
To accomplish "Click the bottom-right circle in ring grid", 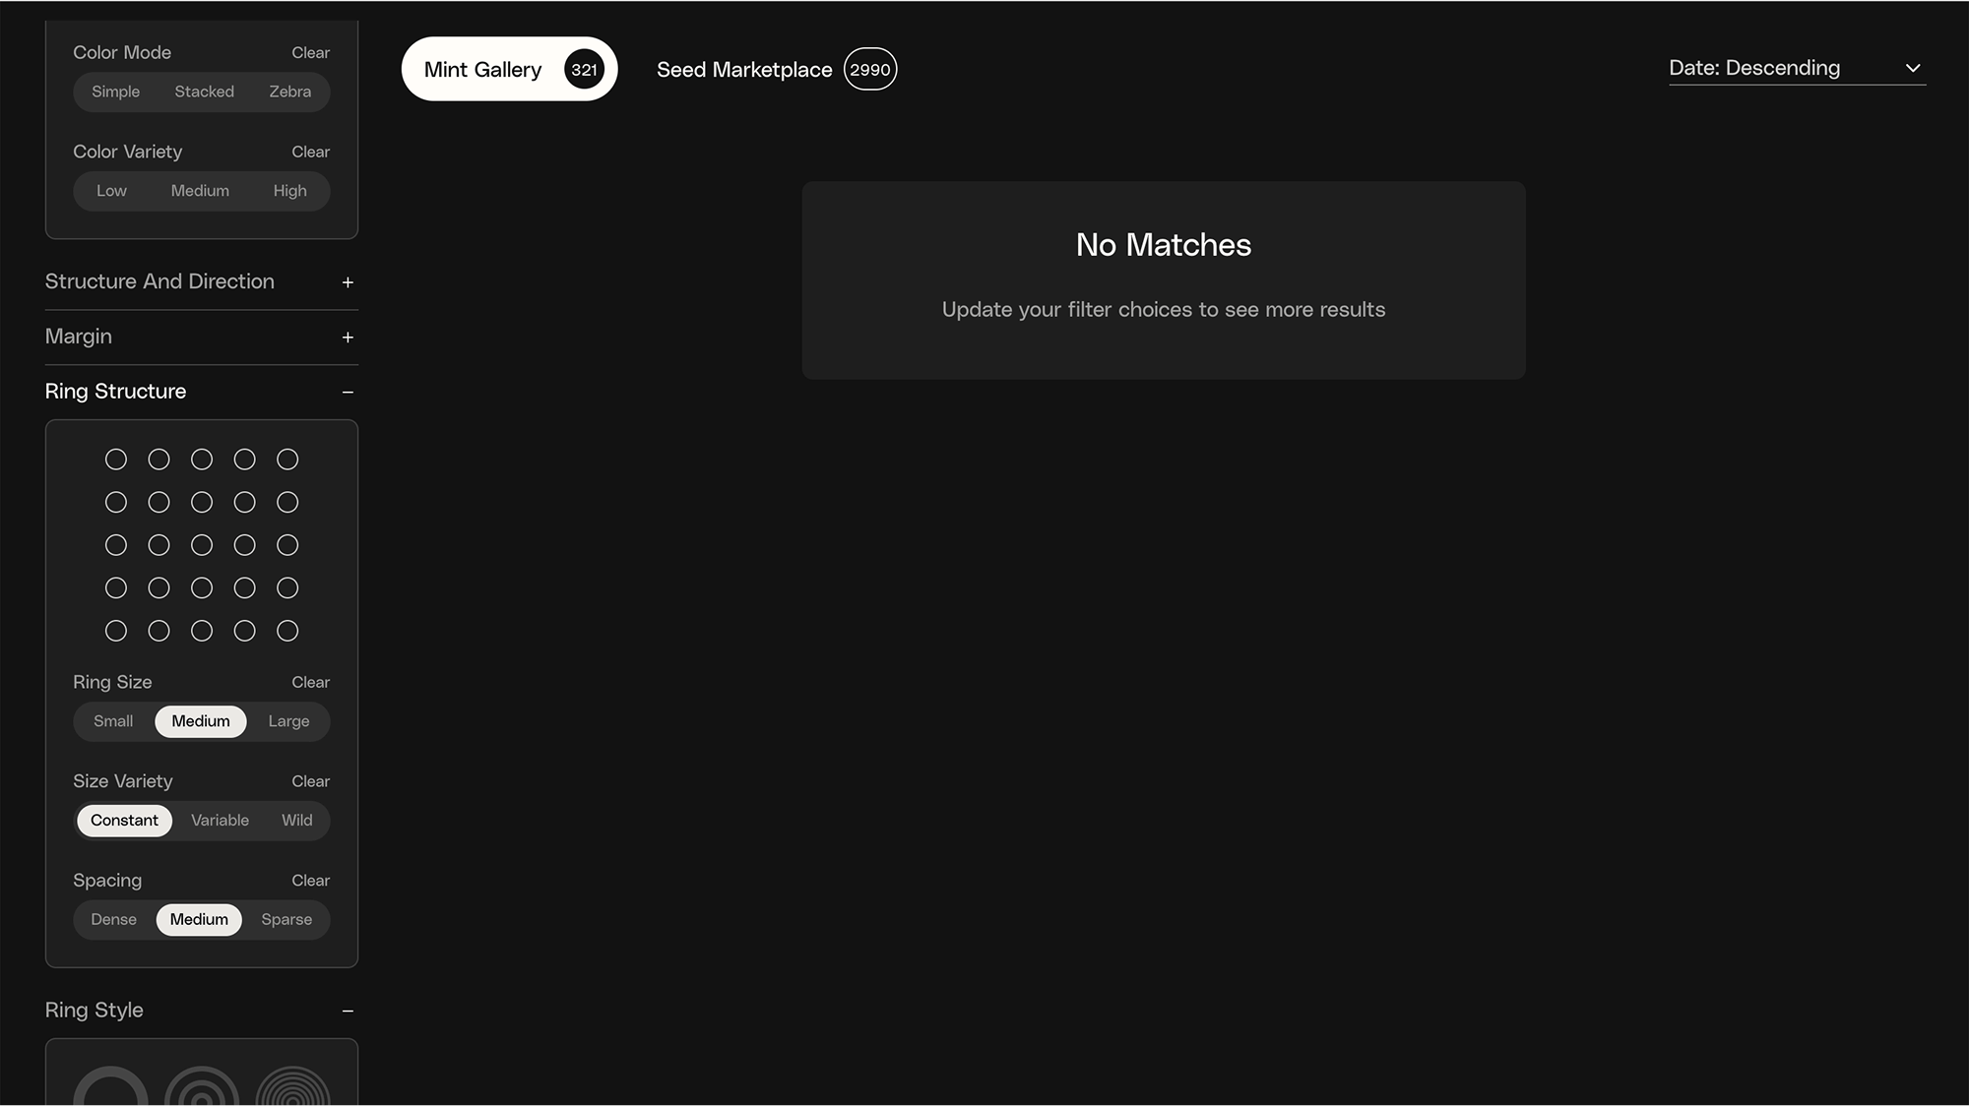I will click(287, 631).
